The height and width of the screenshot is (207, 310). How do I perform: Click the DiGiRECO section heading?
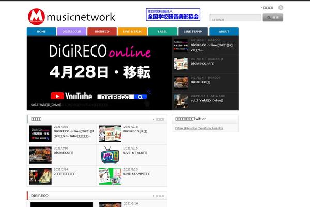(40, 196)
